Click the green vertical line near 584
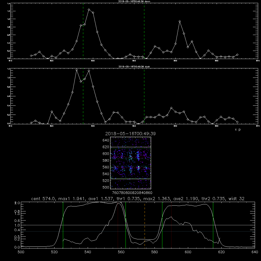Viewport: 261px width, 261px height. 162,225
